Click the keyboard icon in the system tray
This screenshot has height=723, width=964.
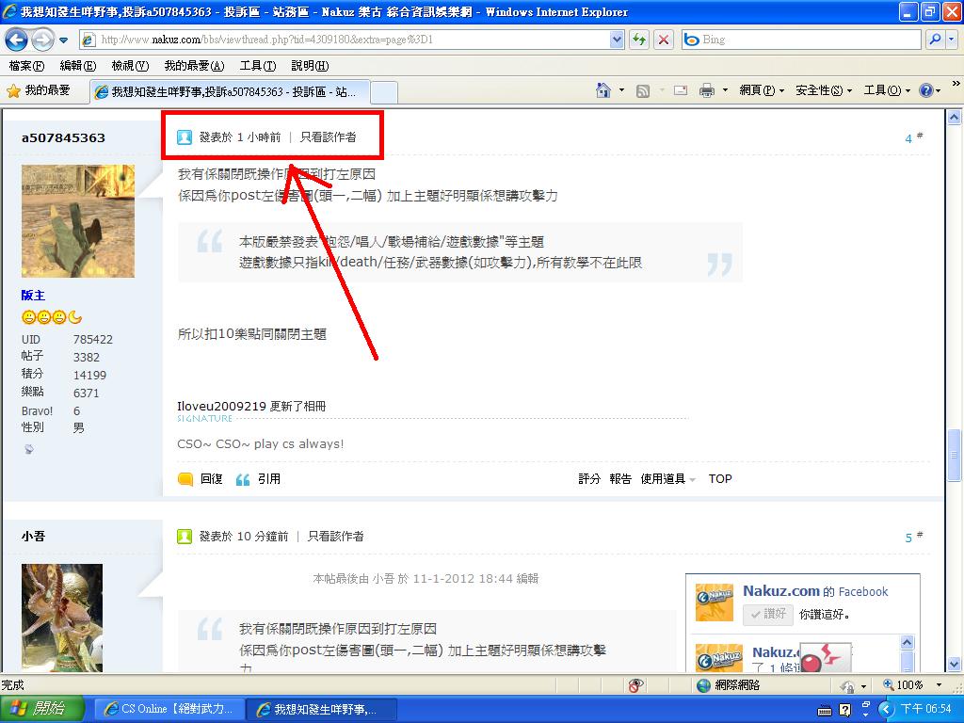click(825, 710)
